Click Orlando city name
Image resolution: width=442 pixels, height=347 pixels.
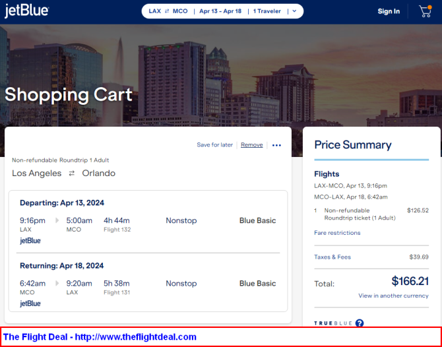pos(99,173)
